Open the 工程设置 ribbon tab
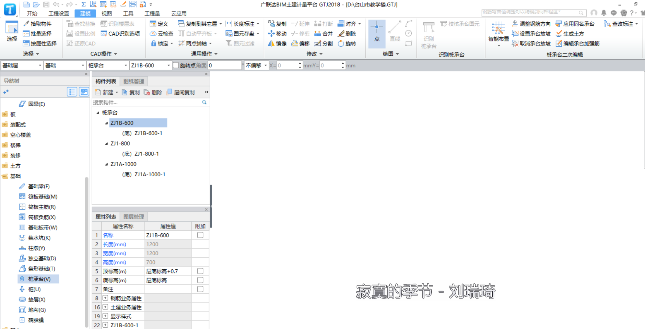645x329 pixels. coord(59,13)
